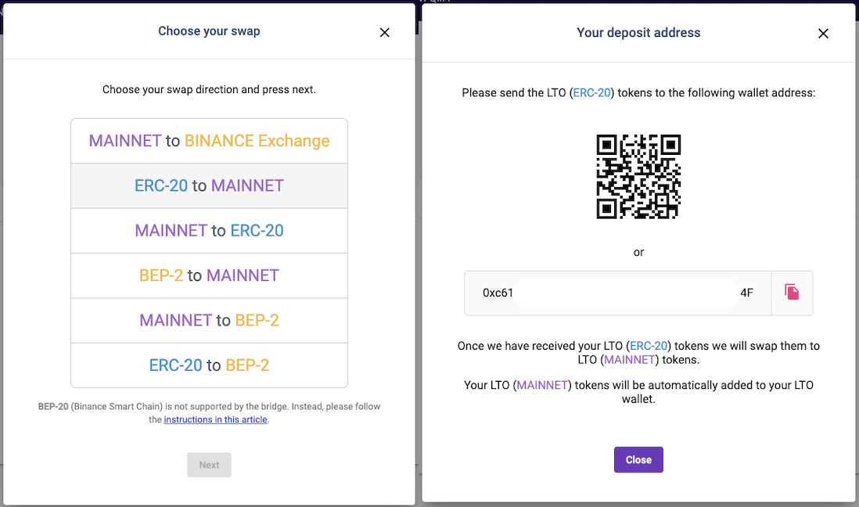The width and height of the screenshot is (859, 507).
Task: Pick BEP-2 to MAINNET swap option
Action: pyautogui.click(x=209, y=275)
